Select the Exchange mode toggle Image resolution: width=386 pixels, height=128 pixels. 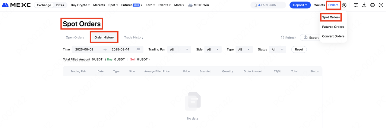pos(44,5)
